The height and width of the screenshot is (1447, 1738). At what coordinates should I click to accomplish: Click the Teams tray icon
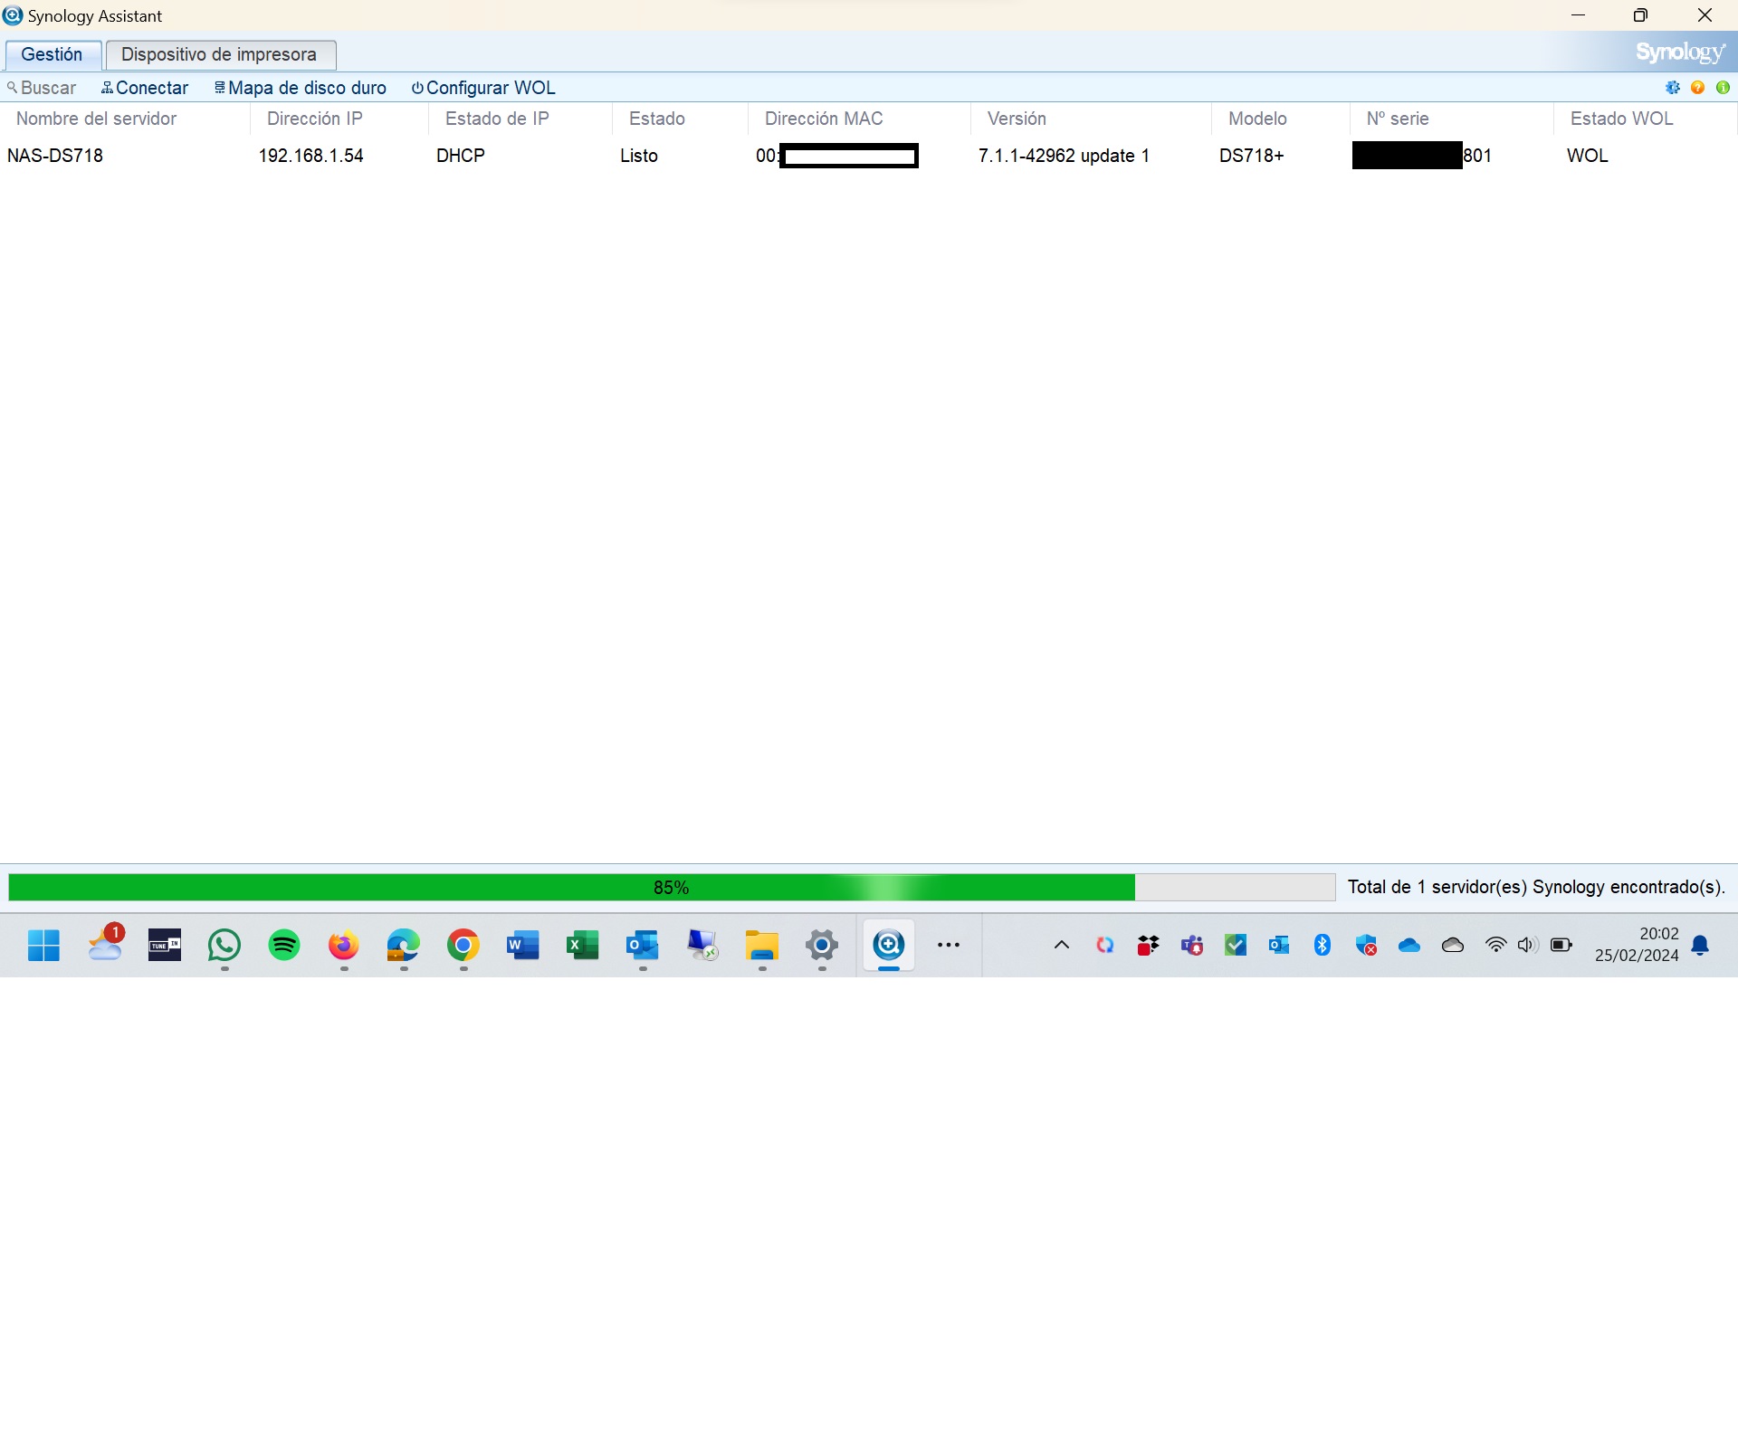coord(1192,946)
